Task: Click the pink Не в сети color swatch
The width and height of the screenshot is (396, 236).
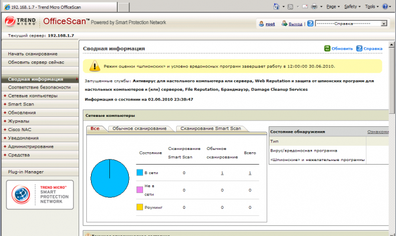Action: click(x=139, y=190)
